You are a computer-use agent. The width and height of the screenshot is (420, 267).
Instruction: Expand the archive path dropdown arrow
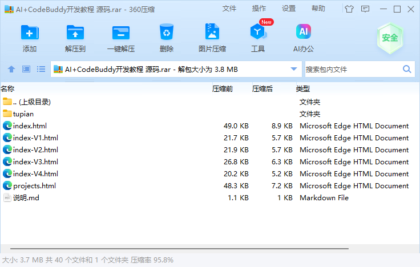click(294, 69)
